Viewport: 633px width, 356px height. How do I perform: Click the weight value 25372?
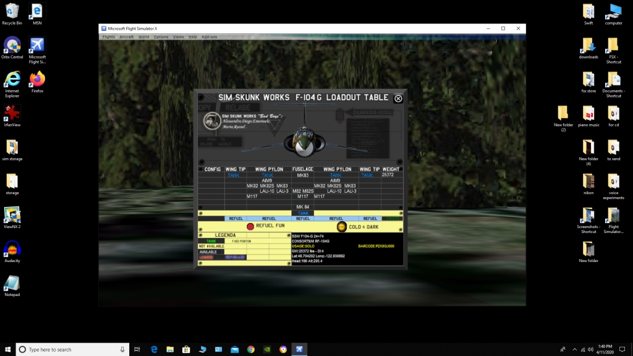click(x=388, y=175)
